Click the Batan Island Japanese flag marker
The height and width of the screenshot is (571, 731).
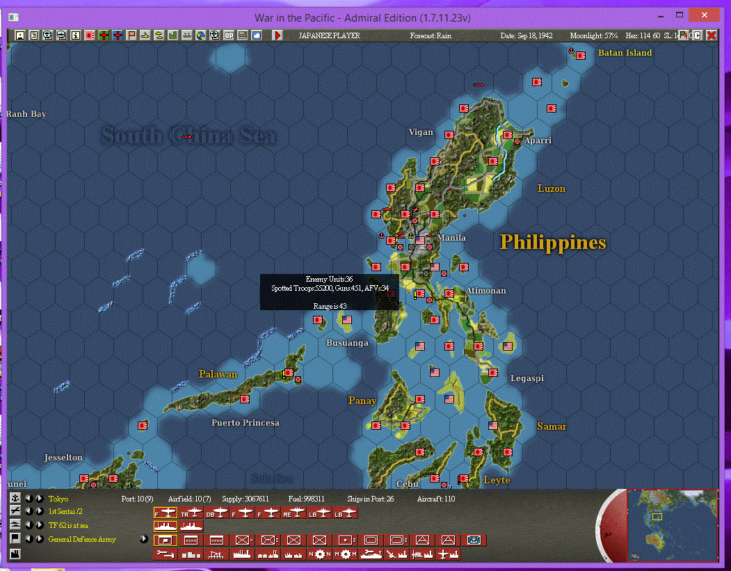coord(580,56)
